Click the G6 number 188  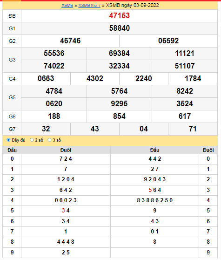tap(54, 116)
